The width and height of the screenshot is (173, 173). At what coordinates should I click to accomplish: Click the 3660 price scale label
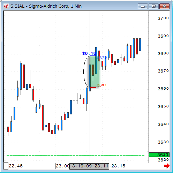pos(163,89)
